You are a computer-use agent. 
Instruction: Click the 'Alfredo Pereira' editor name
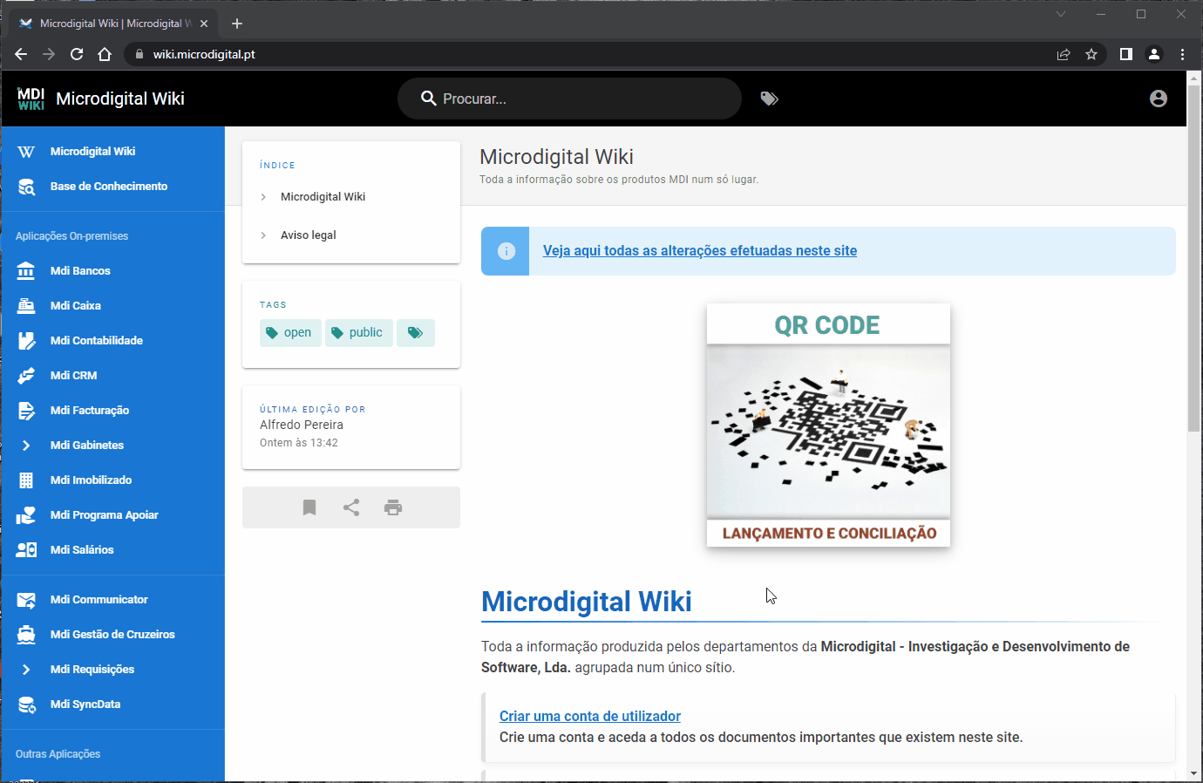302,426
